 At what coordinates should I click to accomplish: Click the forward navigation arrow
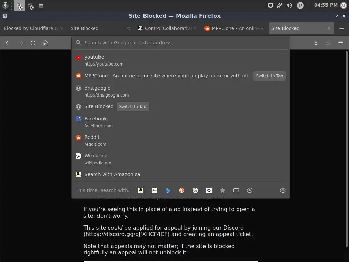21,43
